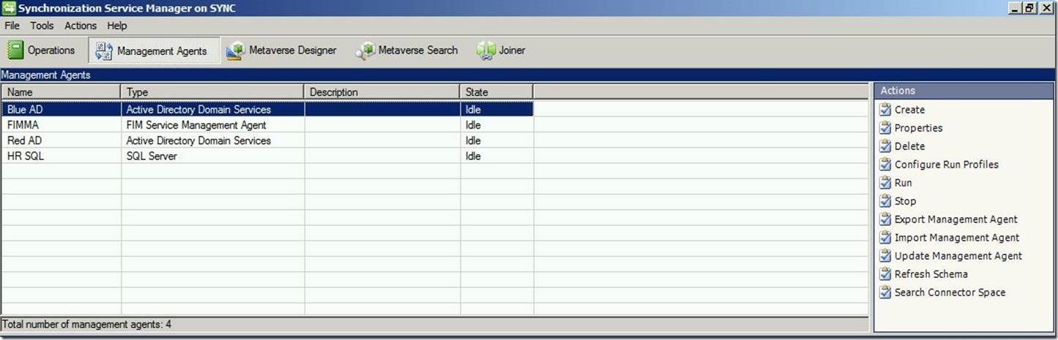
Task: Click the Operations toolbar icon
Action: point(15,50)
